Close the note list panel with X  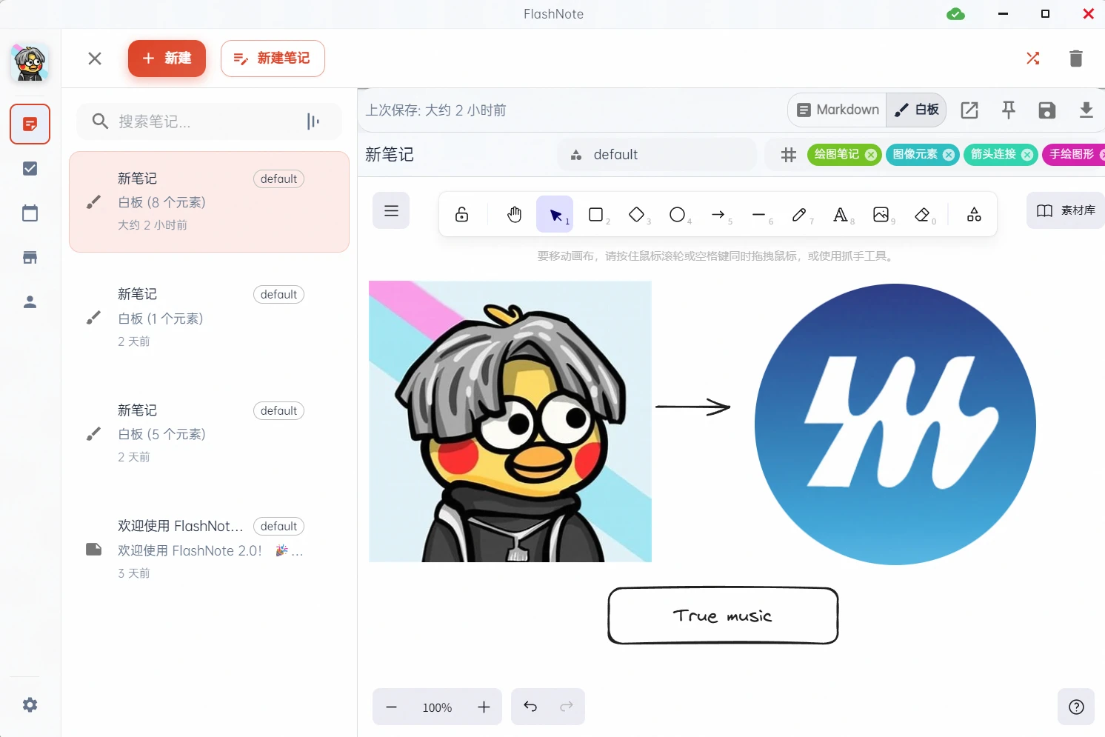[95, 59]
